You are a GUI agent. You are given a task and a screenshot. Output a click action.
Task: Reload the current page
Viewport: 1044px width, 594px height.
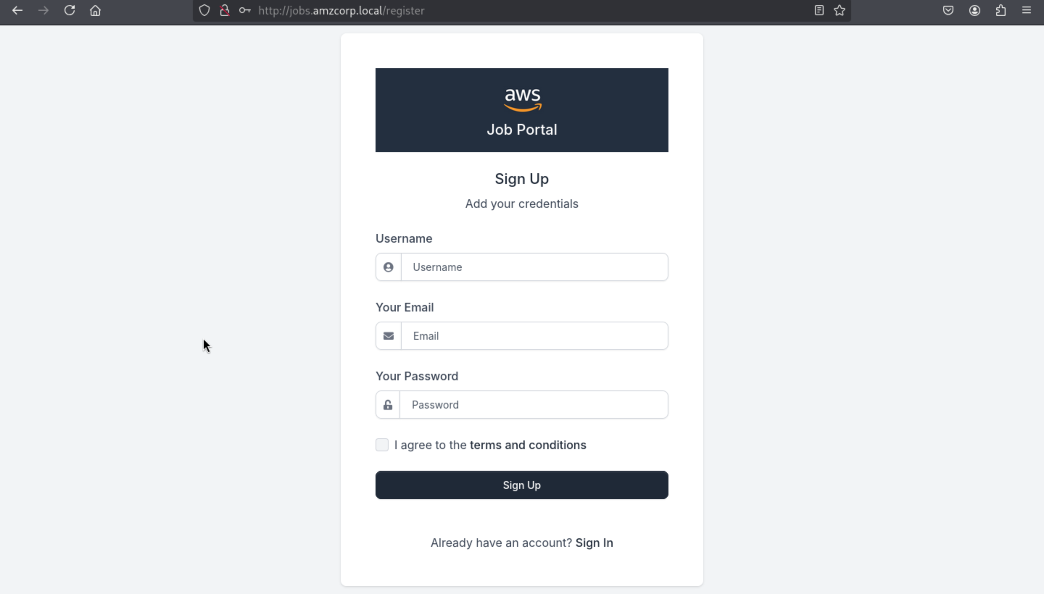tap(69, 11)
